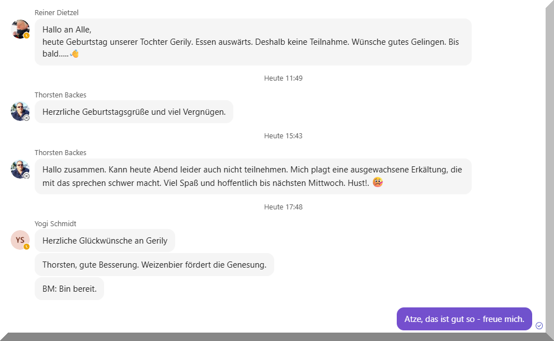
Task: Click the 'Thorsten, gute Besserung' message bubble
Action: click(154, 265)
